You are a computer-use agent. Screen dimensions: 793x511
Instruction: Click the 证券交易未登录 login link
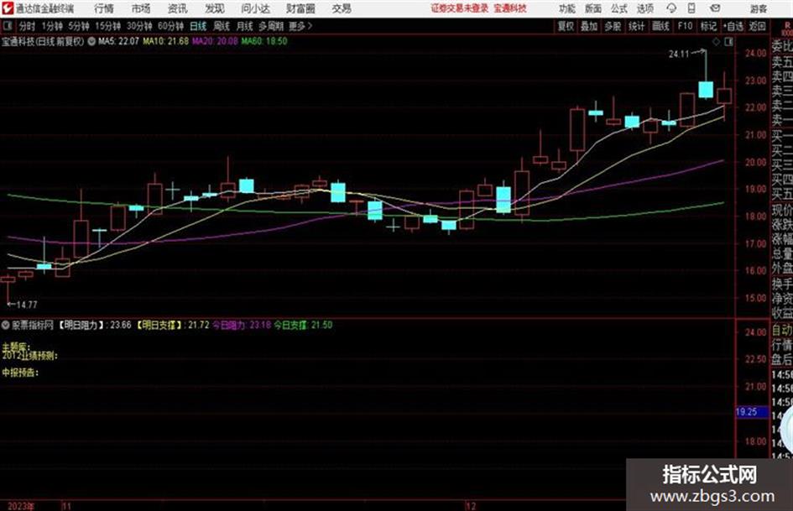click(460, 8)
